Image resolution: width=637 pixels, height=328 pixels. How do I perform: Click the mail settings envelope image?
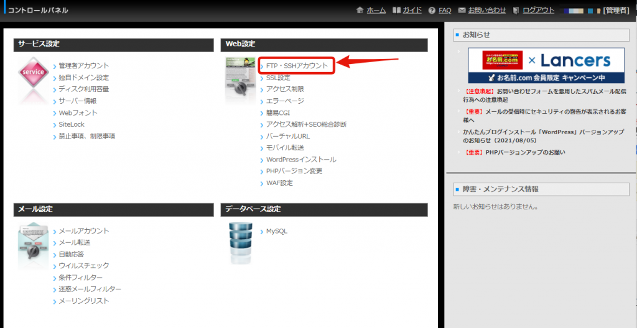coord(33,245)
